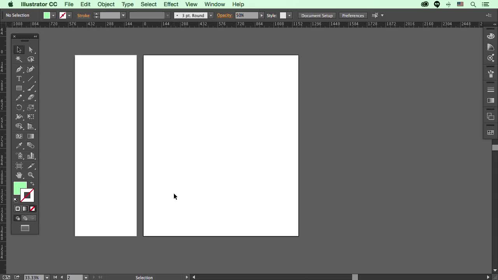Select the Eyedropper tool
Screen dimensions: 498x280
(19, 145)
